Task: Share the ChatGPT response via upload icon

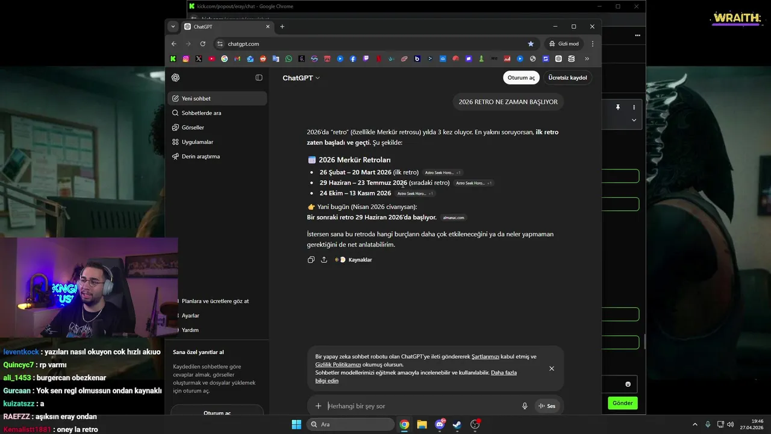Action: 324,260
